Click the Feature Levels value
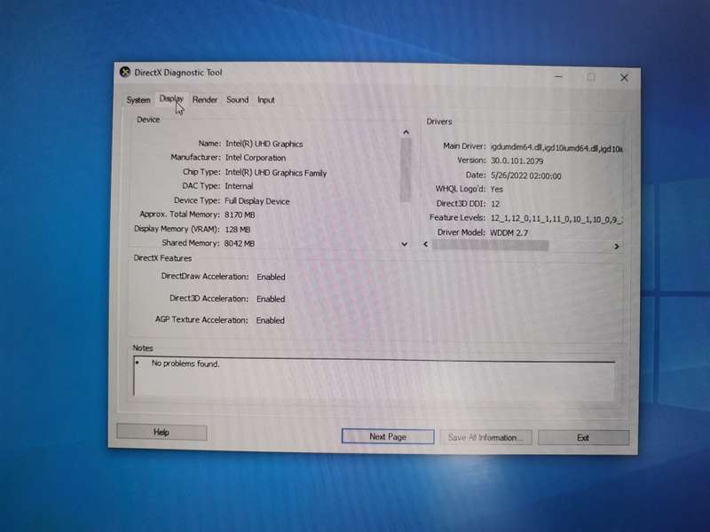 pyautogui.click(x=556, y=218)
